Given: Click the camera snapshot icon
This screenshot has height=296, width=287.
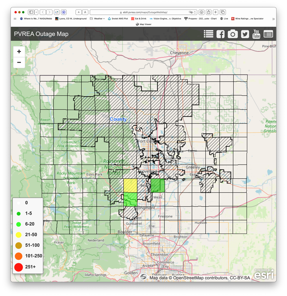Looking at the screenshot, I should click(x=233, y=34).
